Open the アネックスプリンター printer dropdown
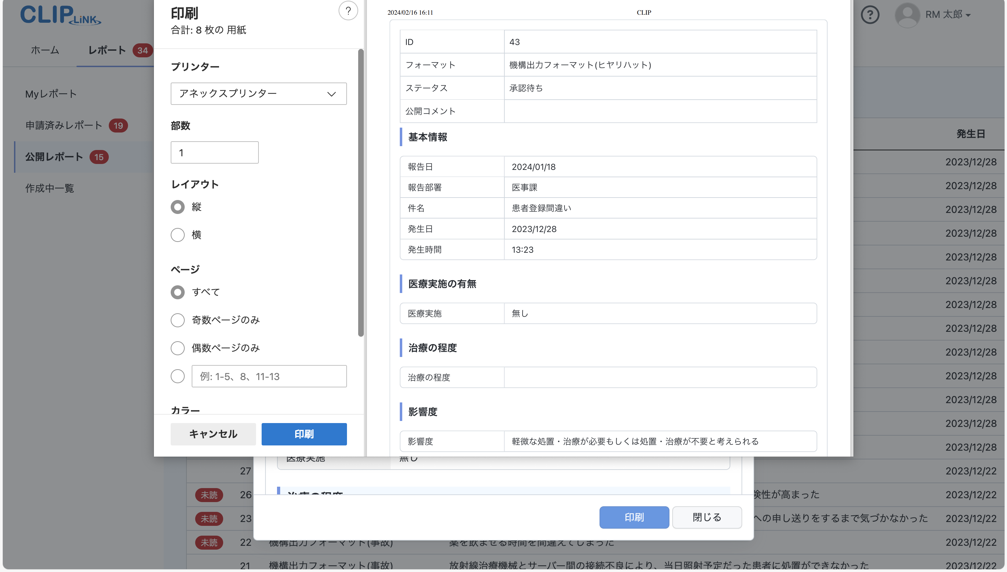The height and width of the screenshot is (572, 1007). pyautogui.click(x=258, y=93)
